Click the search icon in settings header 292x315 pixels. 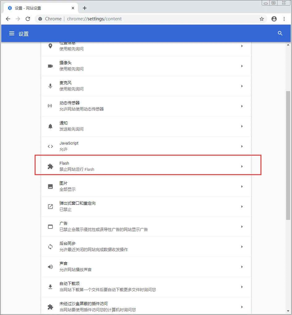pyautogui.click(x=280, y=33)
